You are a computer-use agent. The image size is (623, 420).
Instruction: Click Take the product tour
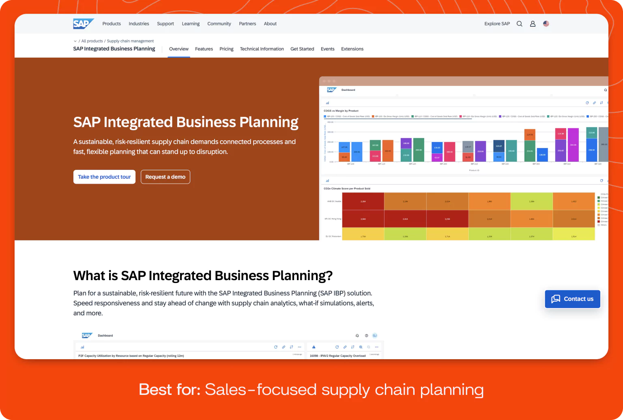pos(104,177)
